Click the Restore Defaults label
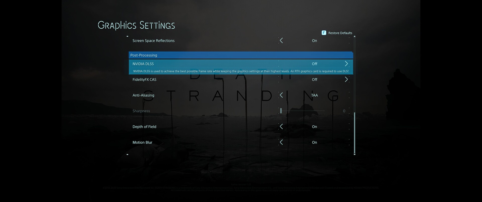Viewport: 482px width, 202px height. click(x=340, y=33)
